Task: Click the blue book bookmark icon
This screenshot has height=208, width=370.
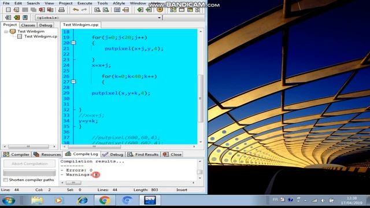Action: coord(25,17)
